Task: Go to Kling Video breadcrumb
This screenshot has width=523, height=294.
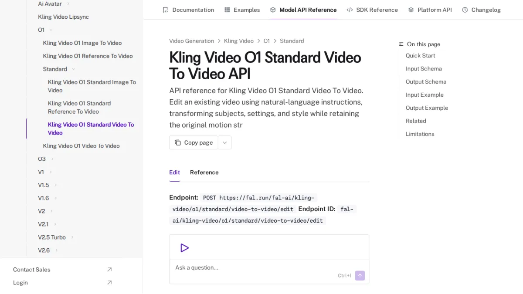Action: pos(239,41)
